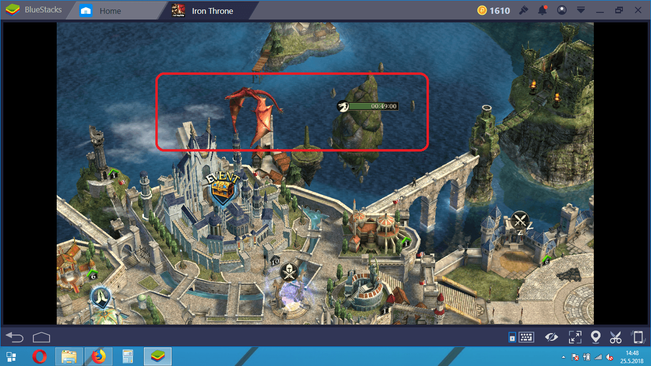Toggle the key overlay eye icon

coord(552,337)
